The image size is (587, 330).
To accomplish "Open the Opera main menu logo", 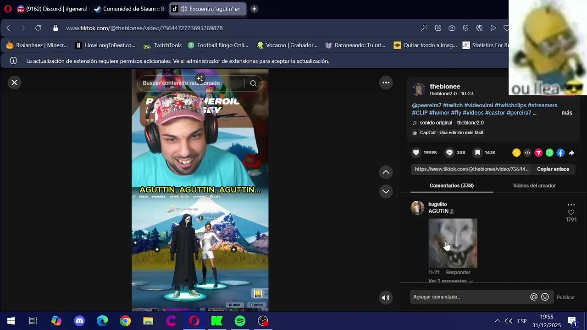I will [7, 9].
